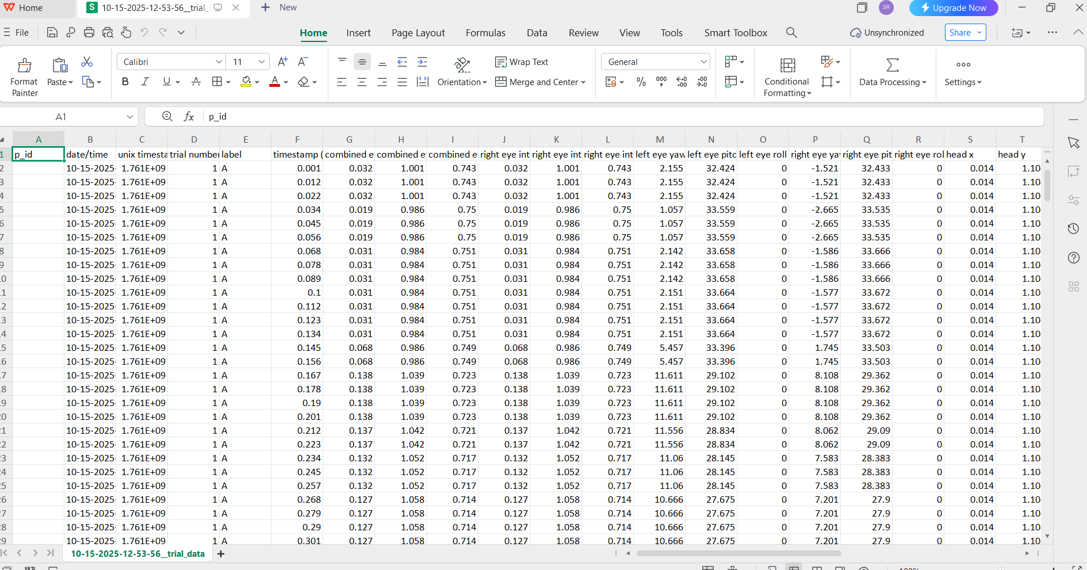This screenshot has height=570, width=1087.
Task: Click the Save icon in quick toolbar
Action: click(x=52, y=33)
